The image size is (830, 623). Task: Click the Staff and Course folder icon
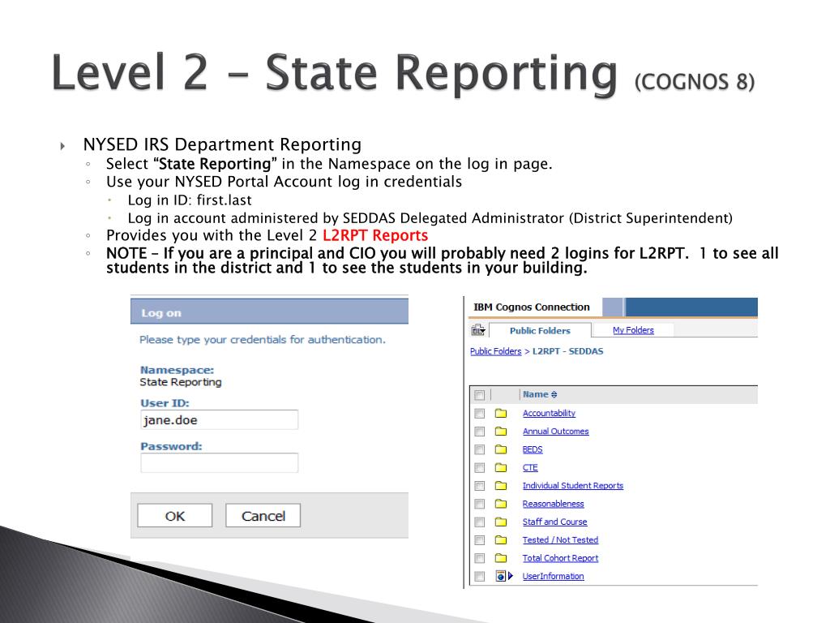click(x=501, y=522)
